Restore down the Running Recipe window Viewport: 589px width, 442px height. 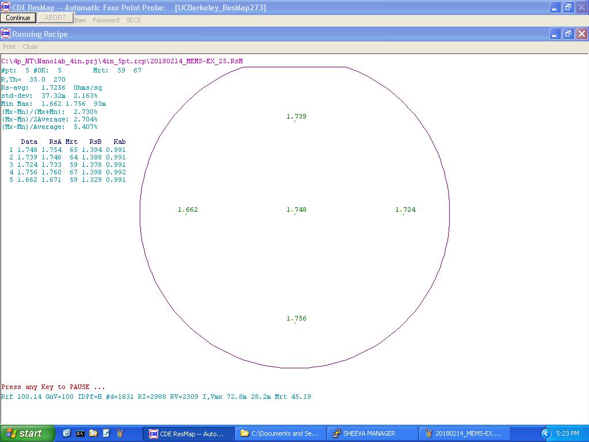coord(568,34)
